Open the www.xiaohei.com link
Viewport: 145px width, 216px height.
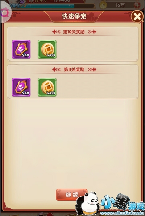point(122,213)
